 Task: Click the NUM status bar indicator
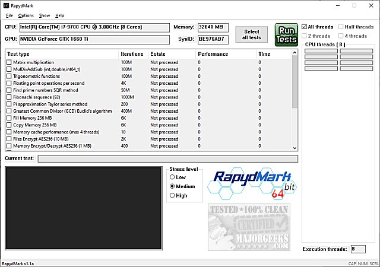point(363,263)
